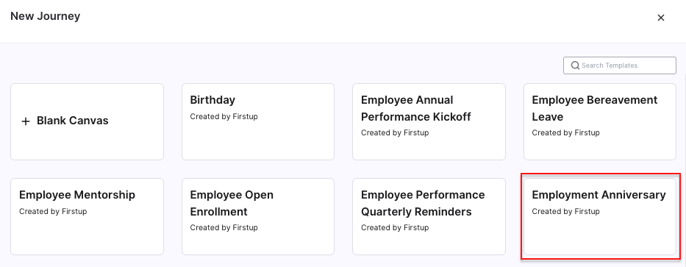Click "Created by Firstup" under Annual Performance Kickoff
The width and height of the screenshot is (686, 267).
point(395,132)
